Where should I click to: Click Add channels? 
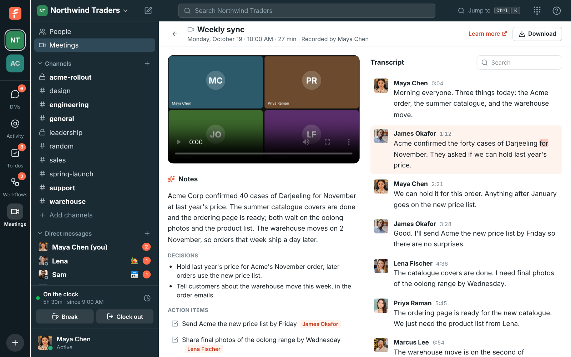point(95,215)
